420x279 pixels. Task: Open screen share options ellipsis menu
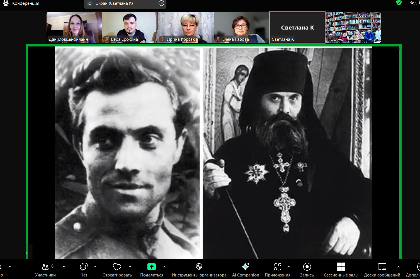(x=161, y=3)
